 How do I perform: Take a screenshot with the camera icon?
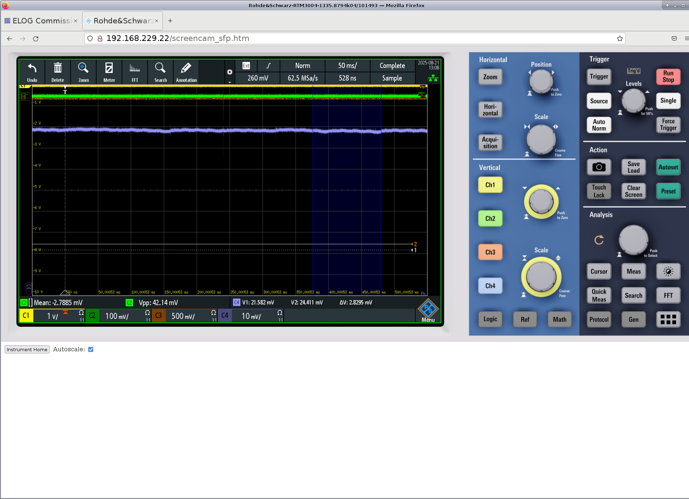(598, 167)
